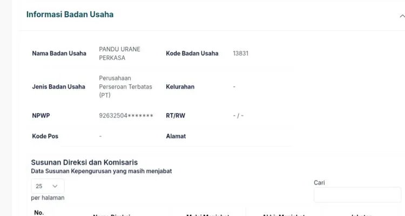Open the 25 per halaman dropdown
Screen dimensions: 405x216
[x=48, y=186]
